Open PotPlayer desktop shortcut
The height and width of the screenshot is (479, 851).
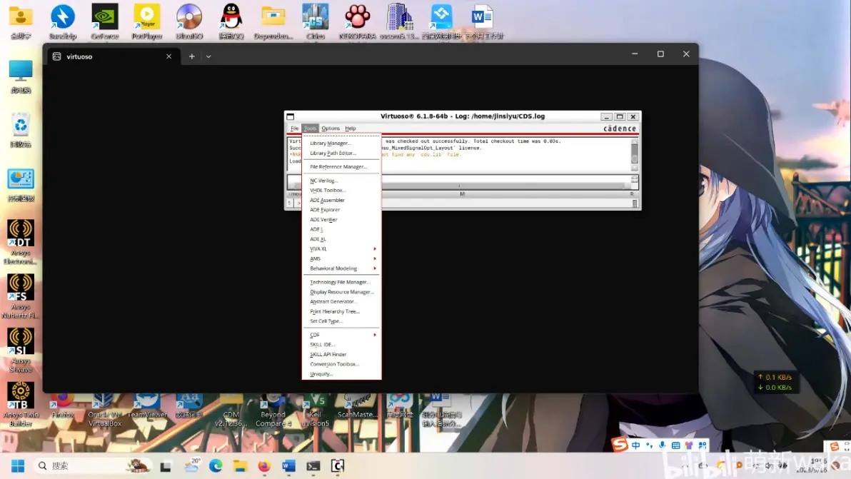pyautogui.click(x=147, y=21)
